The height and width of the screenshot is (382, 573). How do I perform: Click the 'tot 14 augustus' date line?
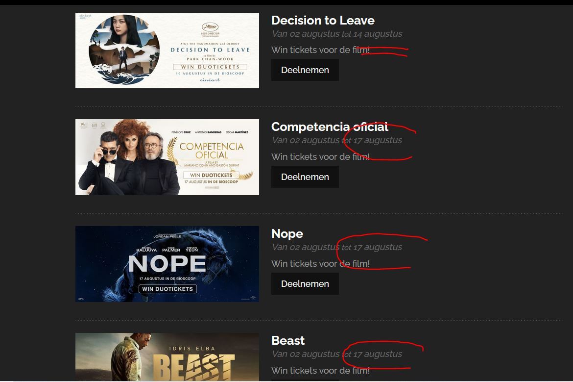click(x=336, y=34)
